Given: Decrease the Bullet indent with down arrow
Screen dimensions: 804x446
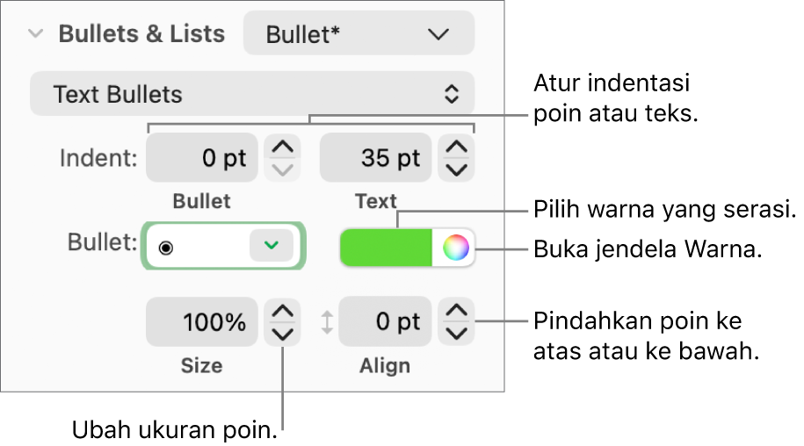Looking at the screenshot, I should point(282,169).
